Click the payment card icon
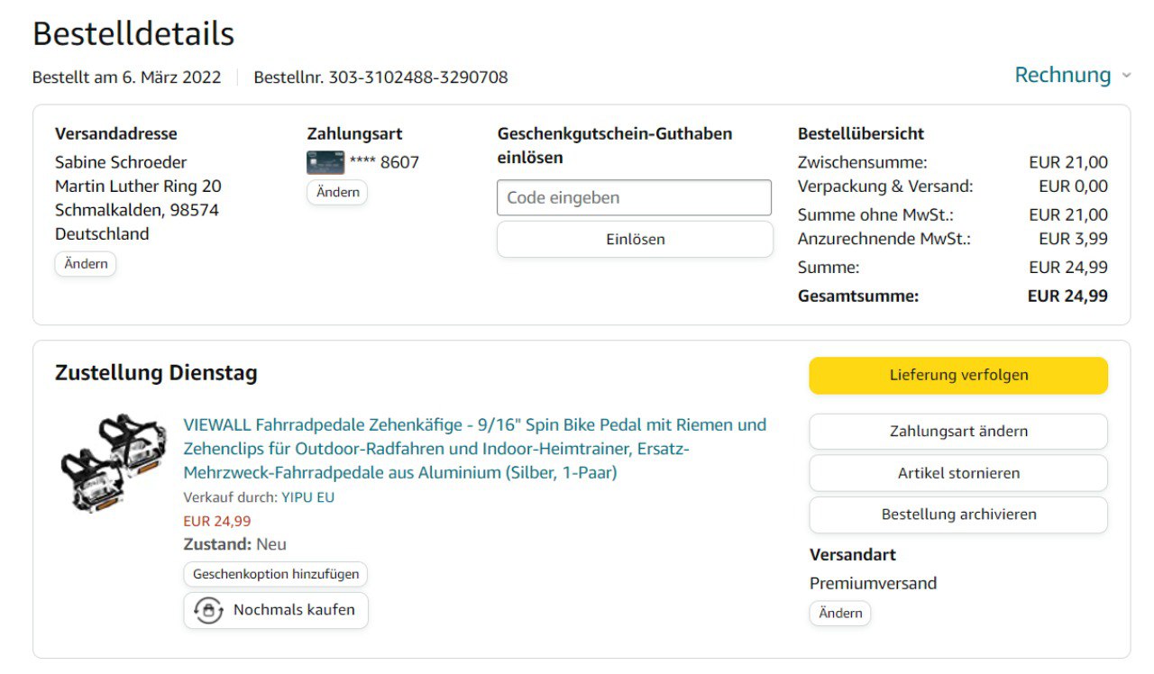 (x=325, y=162)
